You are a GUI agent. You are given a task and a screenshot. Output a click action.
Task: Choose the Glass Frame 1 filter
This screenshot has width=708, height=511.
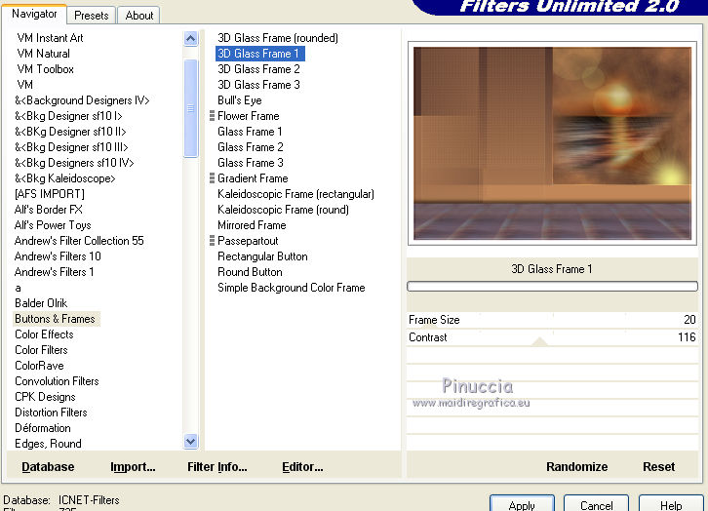click(x=250, y=132)
